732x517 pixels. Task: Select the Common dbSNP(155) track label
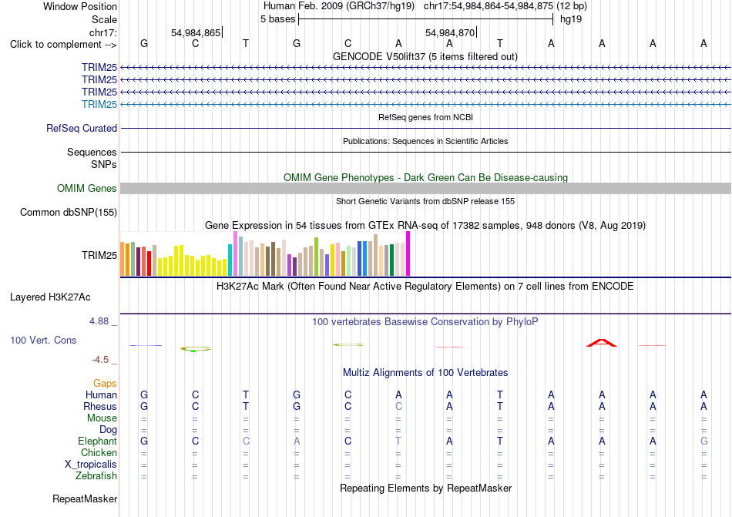pos(68,213)
